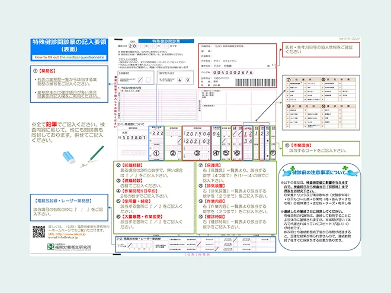This screenshot has height=293, width=391.
Task: Click the handwritten 222 entry
Action: tap(158, 134)
